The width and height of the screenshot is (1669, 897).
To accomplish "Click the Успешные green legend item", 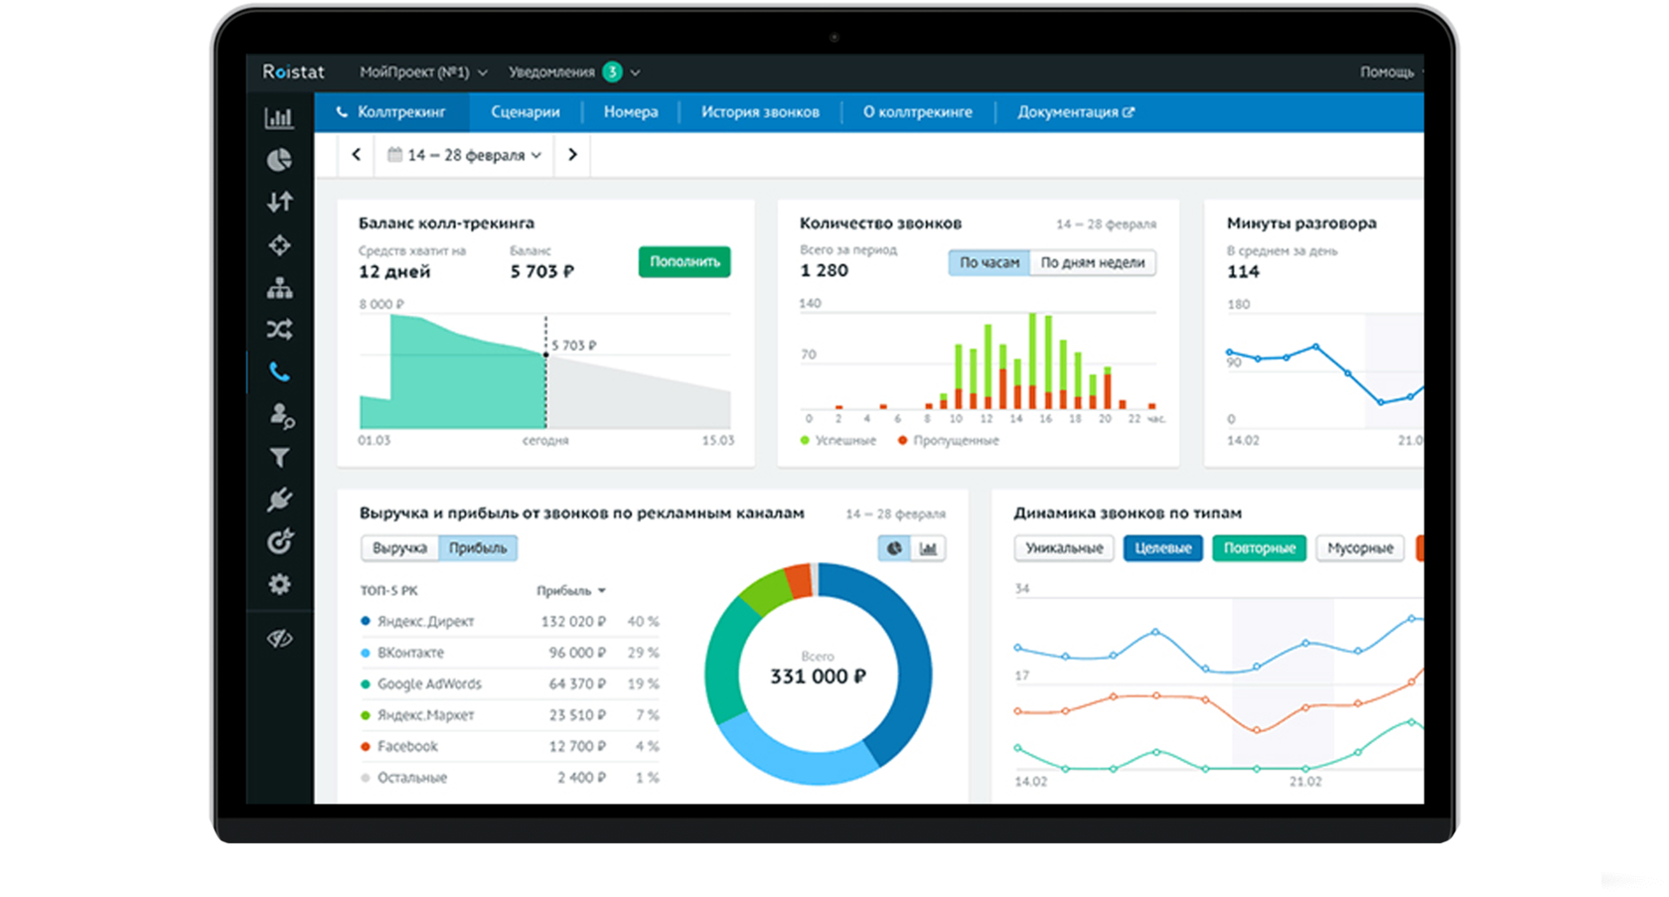I will pyautogui.click(x=838, y=441).
